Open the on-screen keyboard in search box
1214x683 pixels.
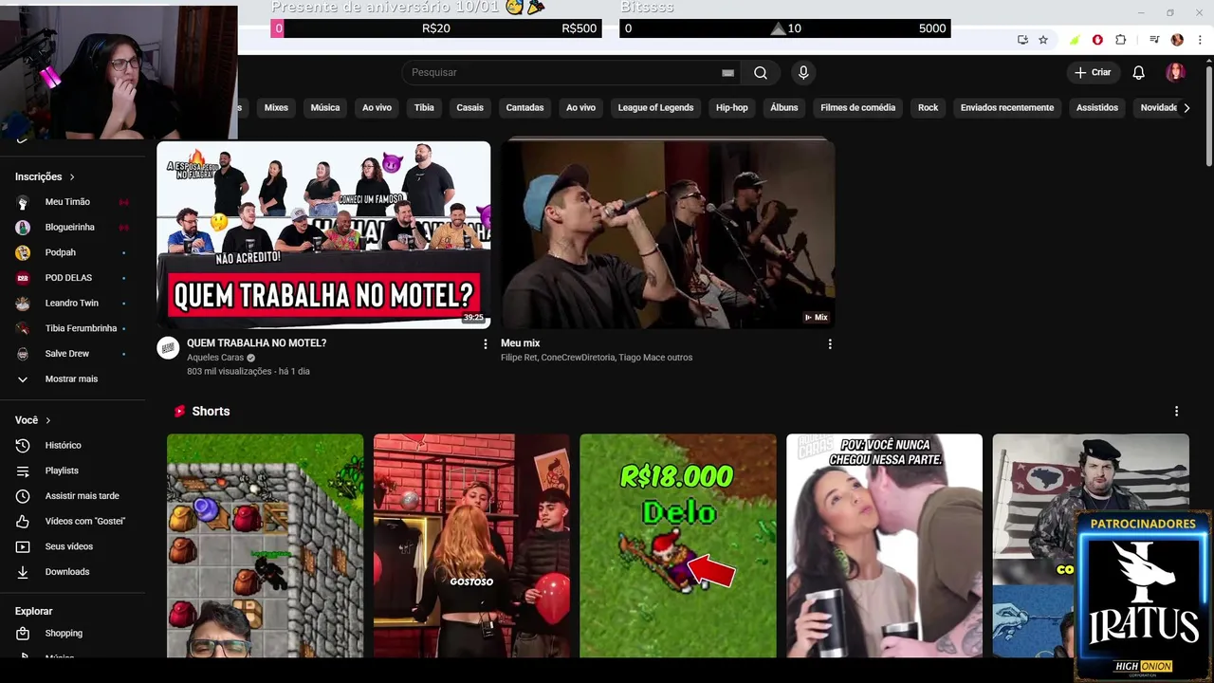[x=727, y=73]
